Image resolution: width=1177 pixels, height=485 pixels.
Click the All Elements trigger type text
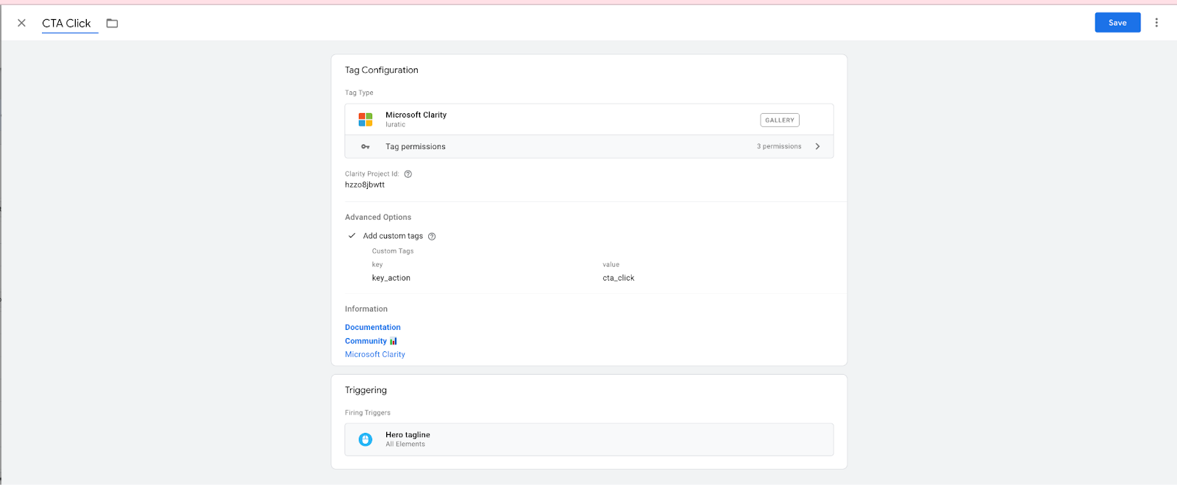[x=405, y=445]
